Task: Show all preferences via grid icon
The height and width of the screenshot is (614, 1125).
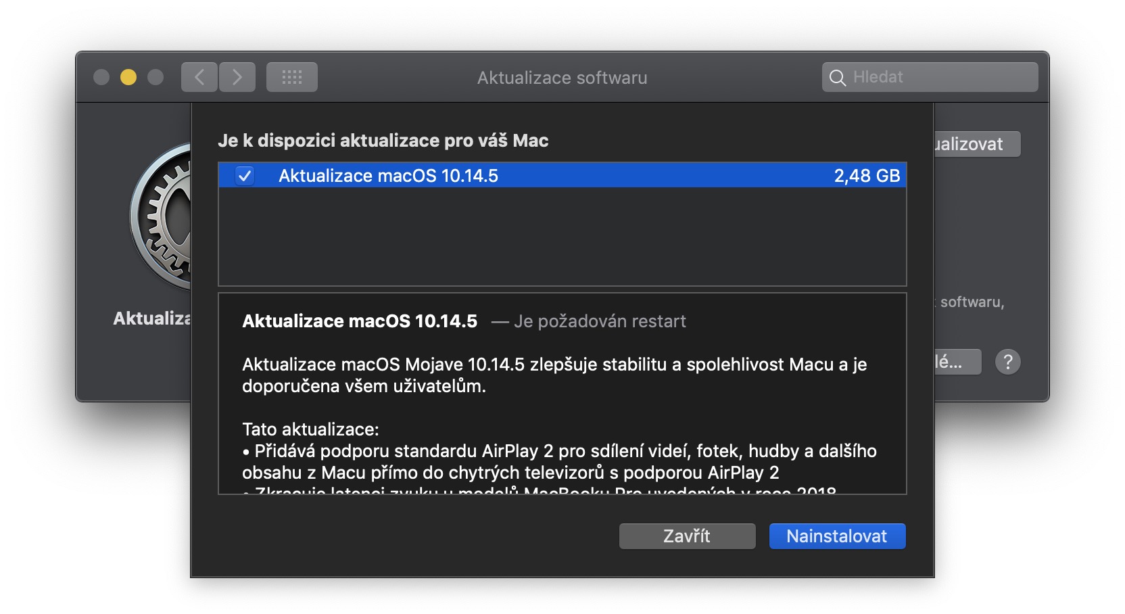Action: pyautogui.click(x=291, y=77)
